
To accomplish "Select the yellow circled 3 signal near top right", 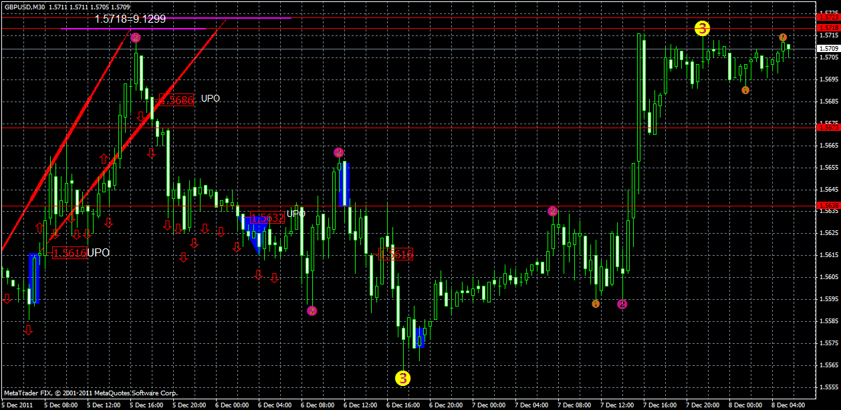I will (x=702, y=29).
